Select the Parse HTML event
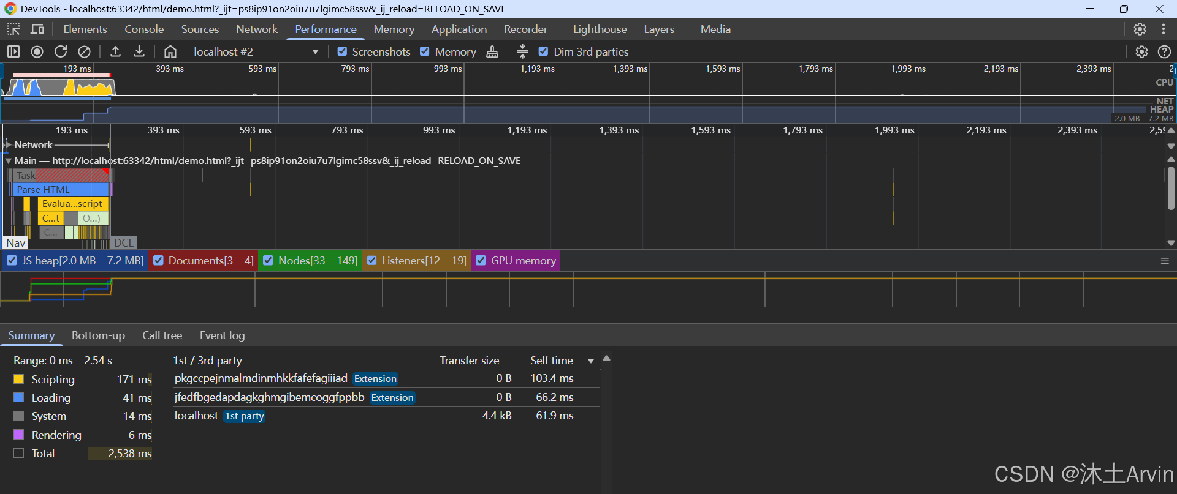Image resolution: width=1177 pixels, height=494 pixels. coord(61,190)
